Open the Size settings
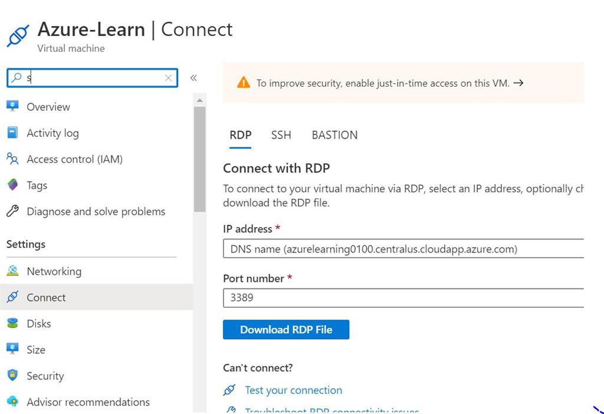This screenshot has width=604, height=414. click(x=36, y=349)
